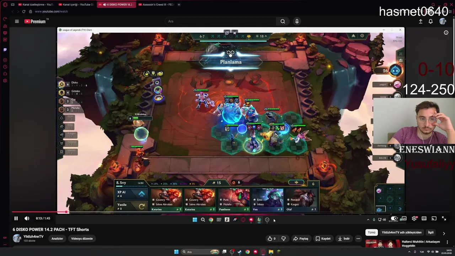Enter fullscreen mode in the player
This screenshot has width=455, height=256.
pyautogui.click(x=444, y=218)
